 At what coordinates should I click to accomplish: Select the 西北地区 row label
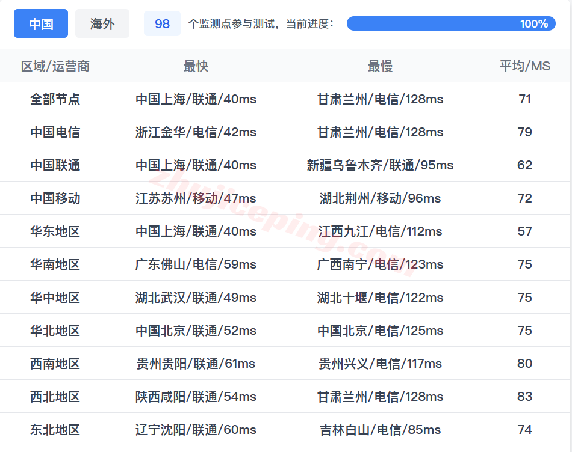coord(55,397)
